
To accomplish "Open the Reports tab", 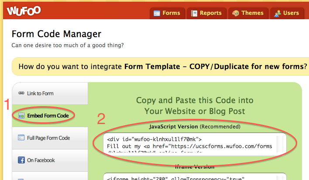I will coord(206,13).
